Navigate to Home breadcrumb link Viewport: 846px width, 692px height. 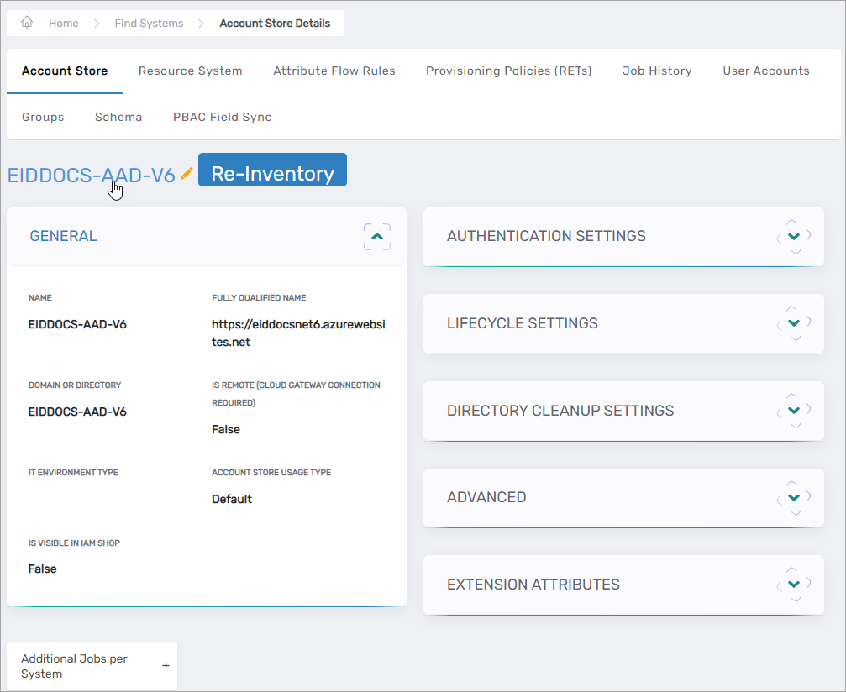click(x=63, y=24)
